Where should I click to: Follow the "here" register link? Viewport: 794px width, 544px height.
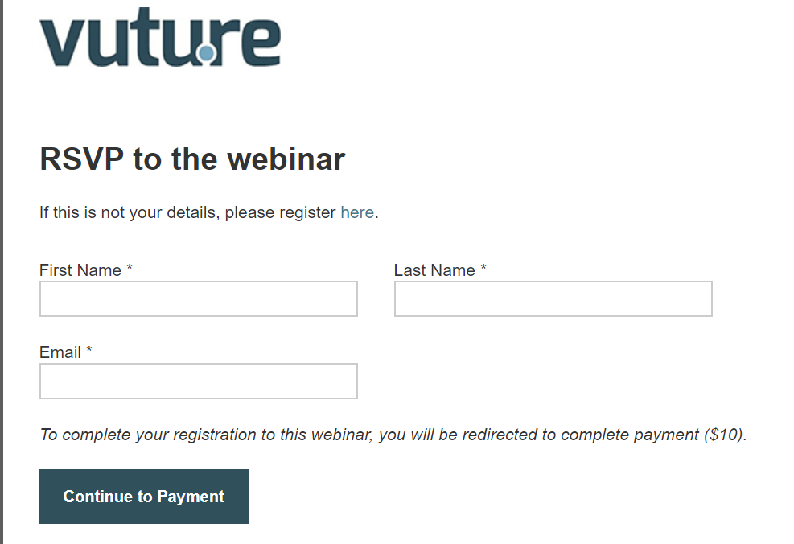(x=357, y=212)
